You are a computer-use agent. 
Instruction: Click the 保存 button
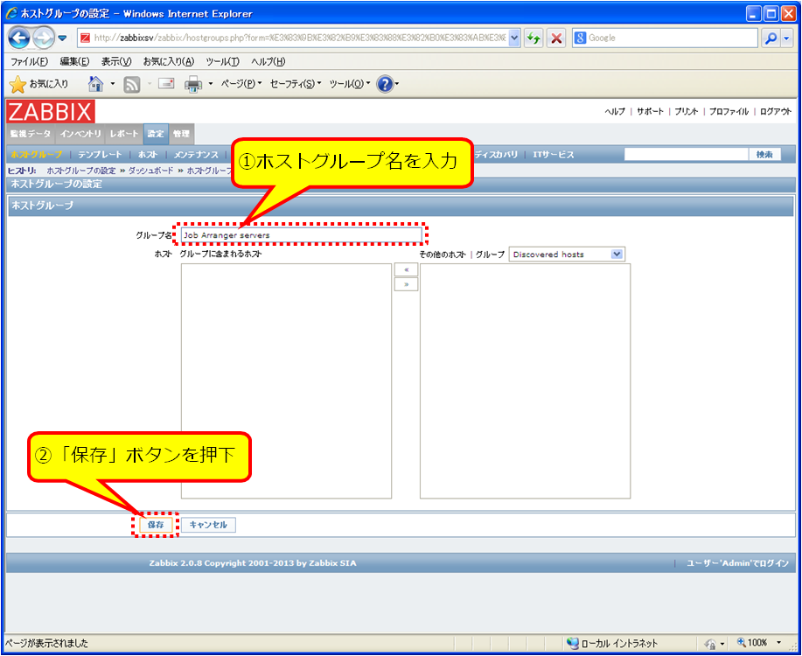[x=156, y=525]
